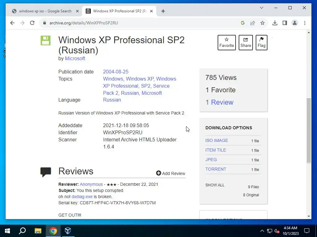Open the SP2 topic link
This screenshot has width=317, height=237.
click(146, 86)
